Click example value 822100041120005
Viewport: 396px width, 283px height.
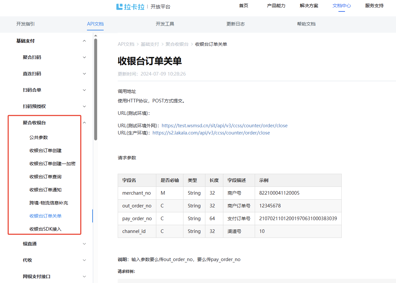279,193
